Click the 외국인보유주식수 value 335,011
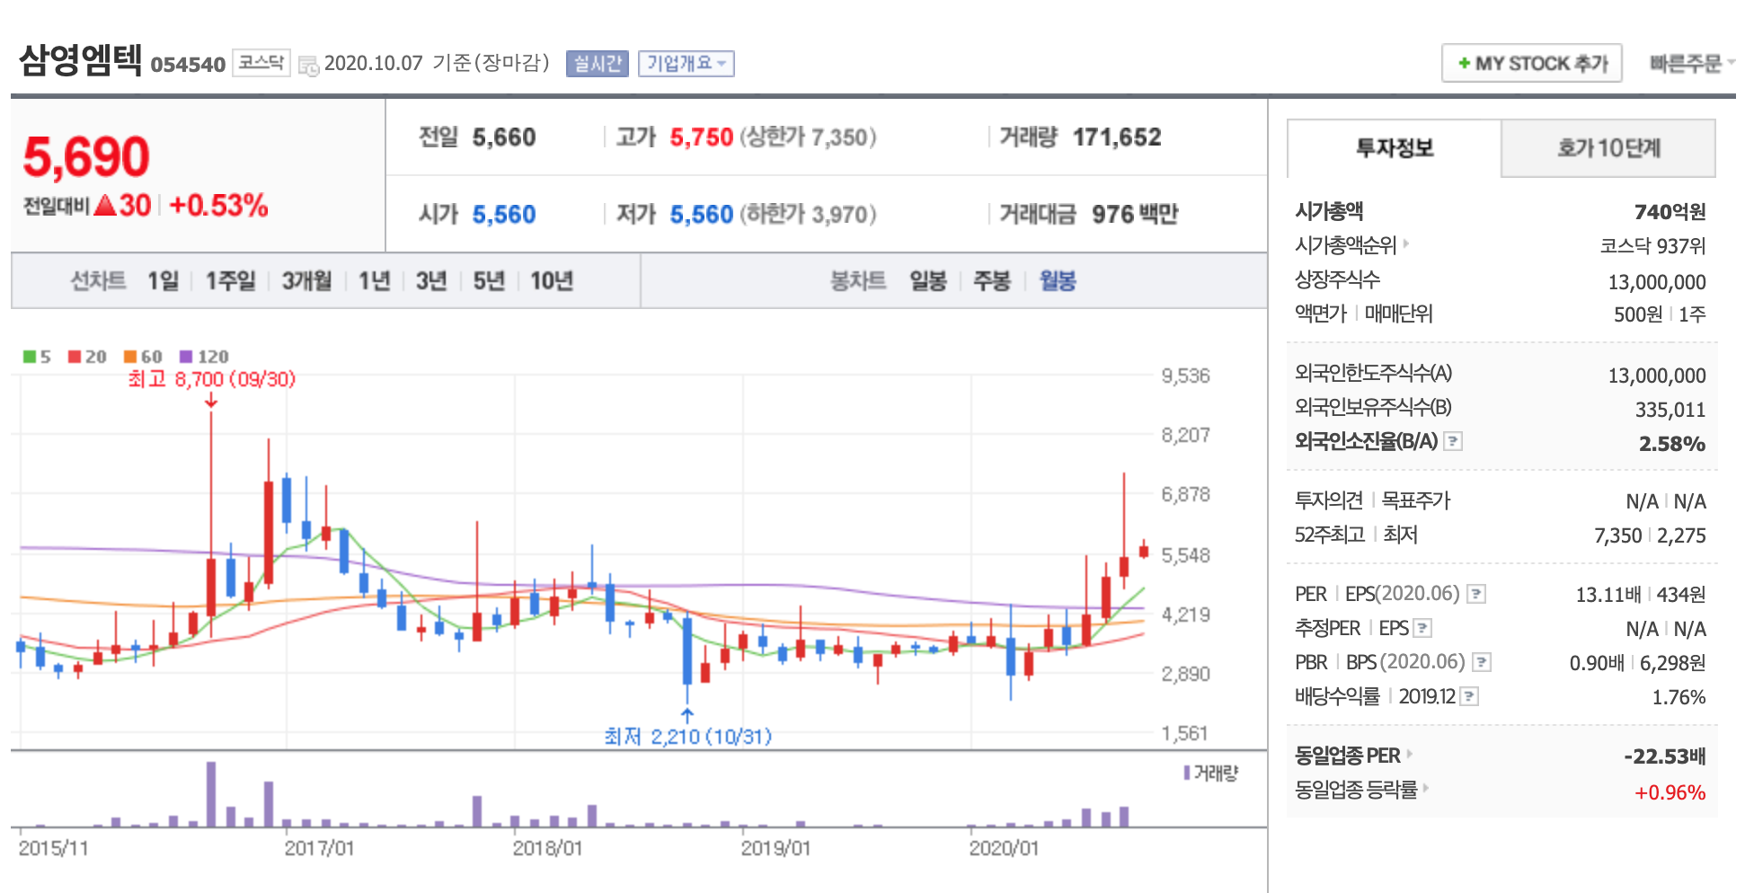Image resolution: width=1745 pixels, height=893 pixels. pos(1670,410)
